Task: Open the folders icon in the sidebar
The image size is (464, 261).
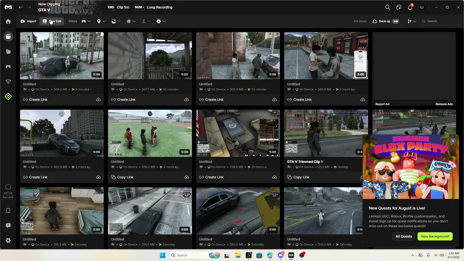Action: coord(8,51)
